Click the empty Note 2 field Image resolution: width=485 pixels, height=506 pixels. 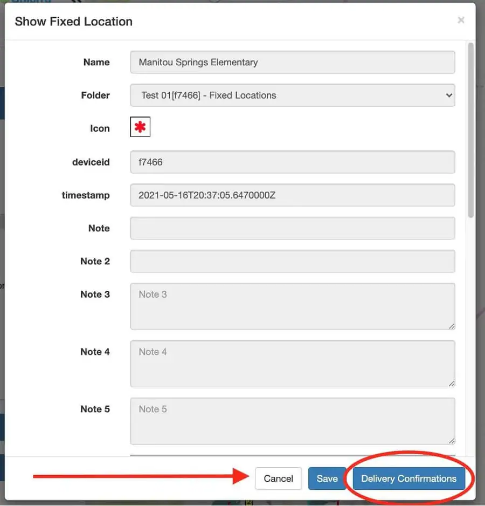[x=293, y=261]
